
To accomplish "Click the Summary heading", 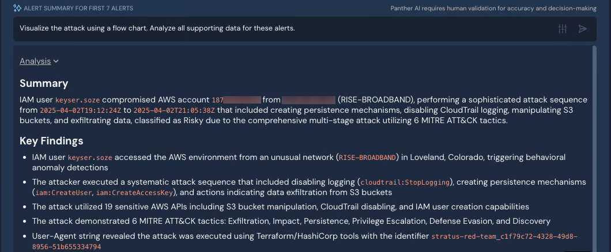I will [44, 83].
